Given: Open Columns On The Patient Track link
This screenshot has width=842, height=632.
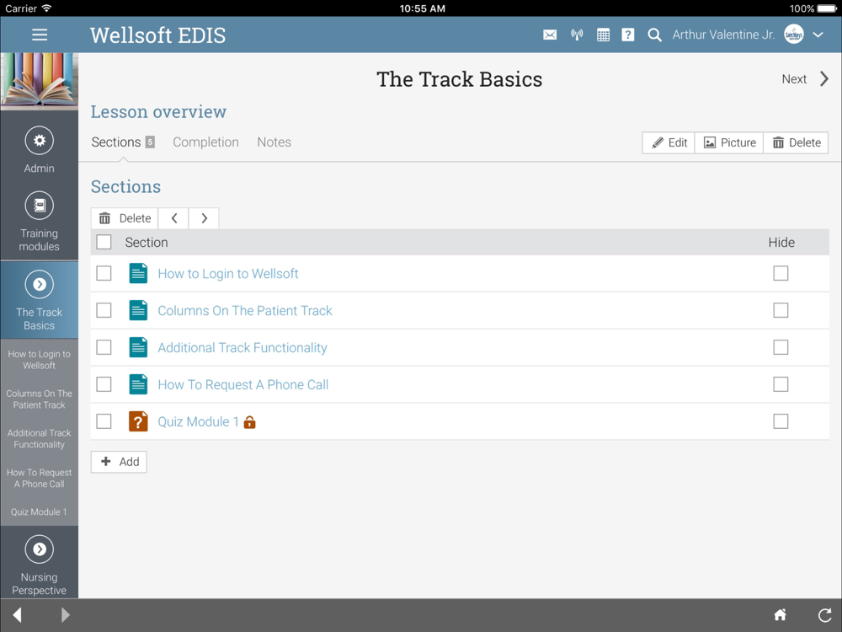Looking at the screenshot, I should point(245,311).
